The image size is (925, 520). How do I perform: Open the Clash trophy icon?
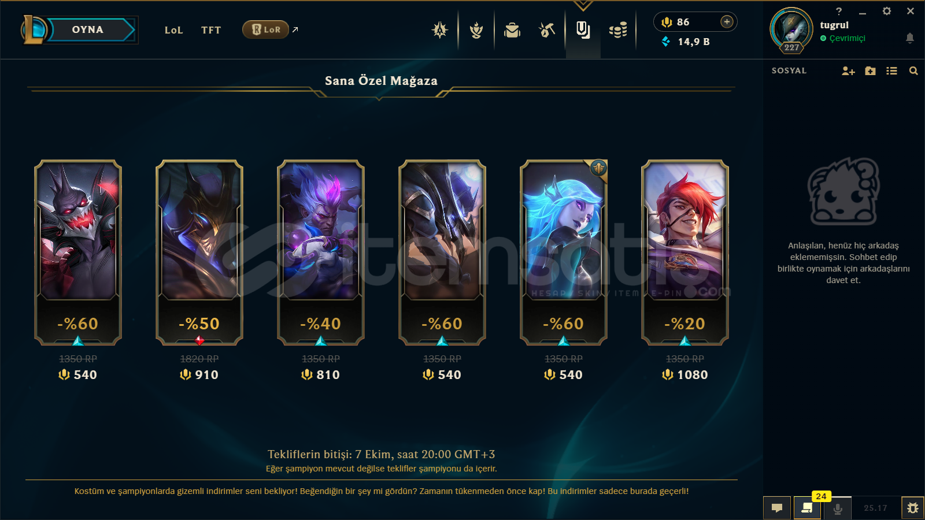point(476,30)
